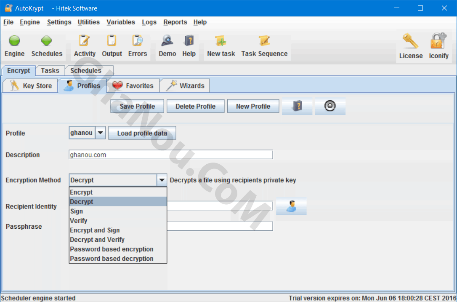457x302 pixels.
Task: Open Task Sequence from toolbar
Action: tap(264, 46)
